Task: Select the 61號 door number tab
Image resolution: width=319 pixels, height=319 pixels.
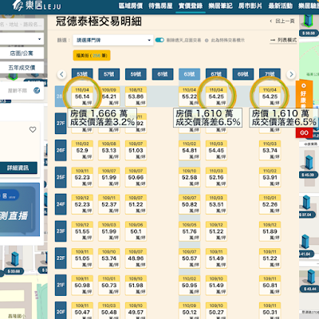Action: tap(163, 74)
